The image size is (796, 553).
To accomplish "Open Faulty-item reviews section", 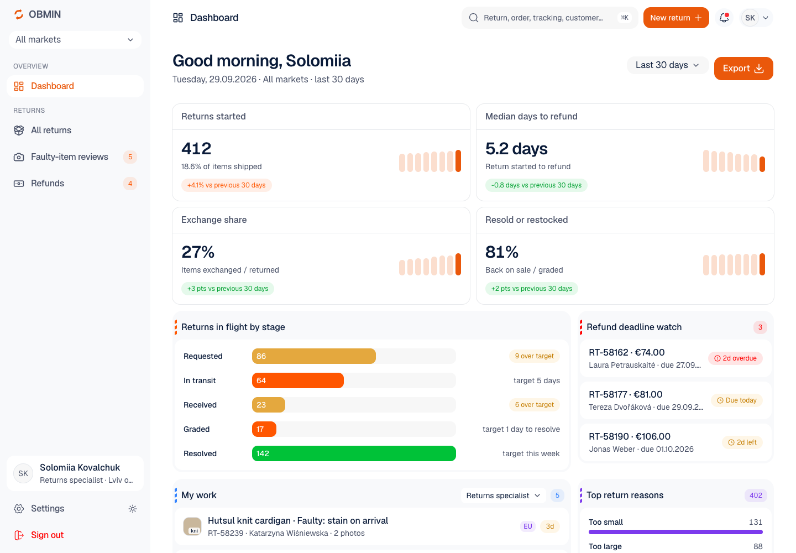I will click(75, 157).
